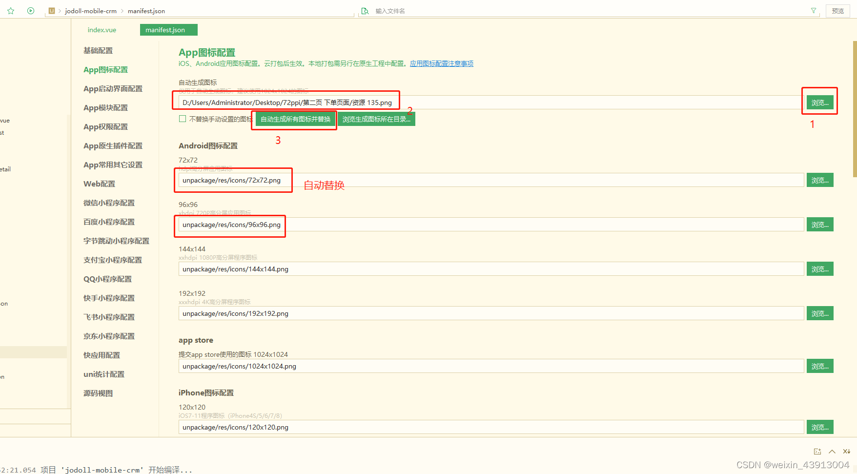Click the auto-generate icon source path field
Image resolution: width=857 pixels, height=474 pixels.
click(491, 103)
